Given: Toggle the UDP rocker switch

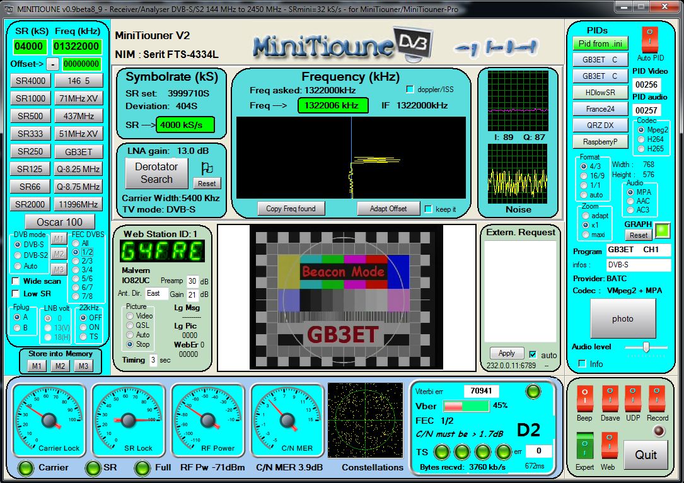Looking at the screenshot, I should point(633,398).
